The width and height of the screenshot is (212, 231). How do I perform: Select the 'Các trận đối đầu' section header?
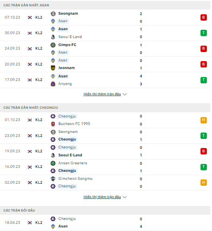point(105,210)
